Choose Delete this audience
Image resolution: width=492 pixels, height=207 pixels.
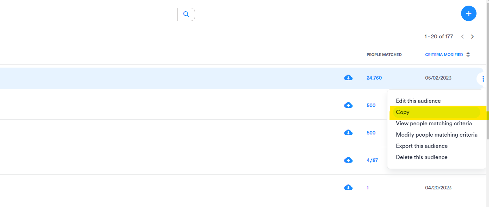422,157
